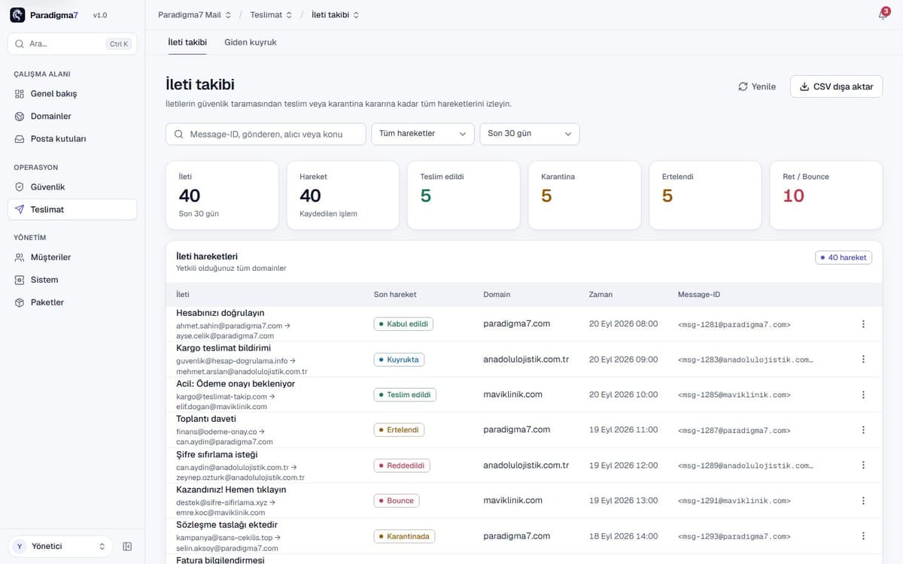Click the Bounce status badge

pos(397,501)
